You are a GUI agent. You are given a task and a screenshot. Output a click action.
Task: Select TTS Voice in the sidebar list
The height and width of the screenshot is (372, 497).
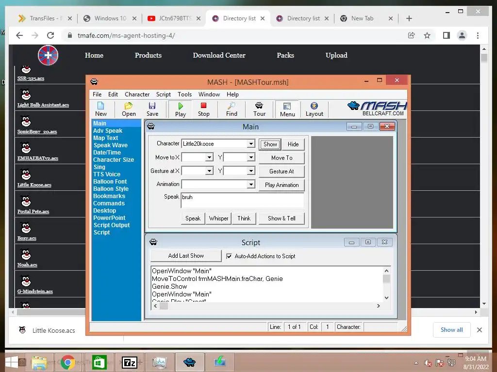click(x=107, y=174)
